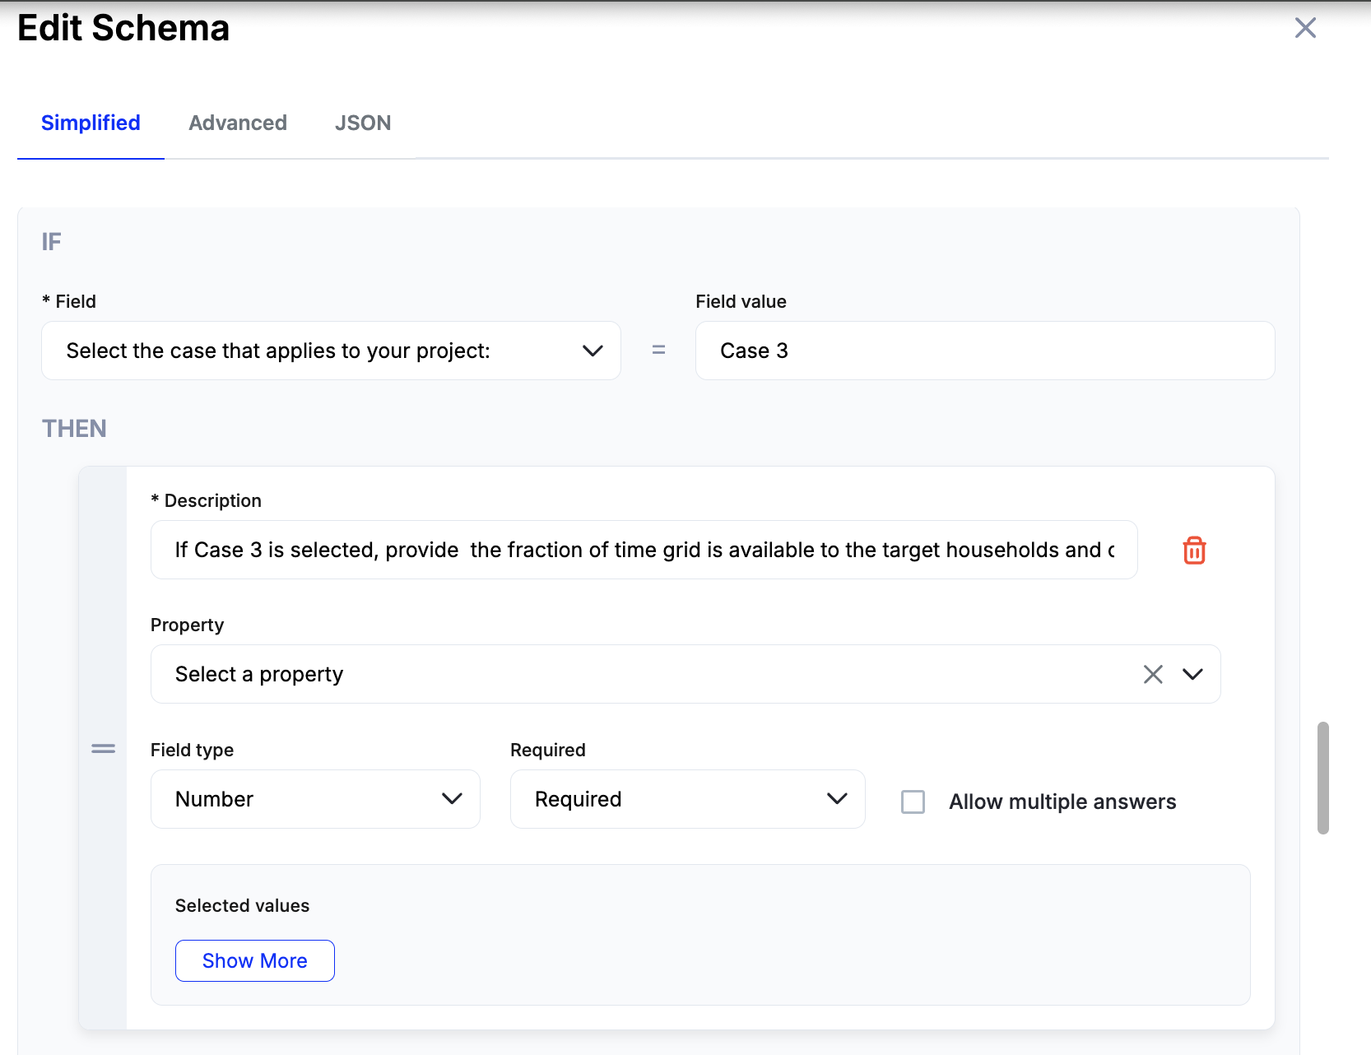Switch to the JSON tab
The image size is (1371, 1055).
[x=363, y=123]
